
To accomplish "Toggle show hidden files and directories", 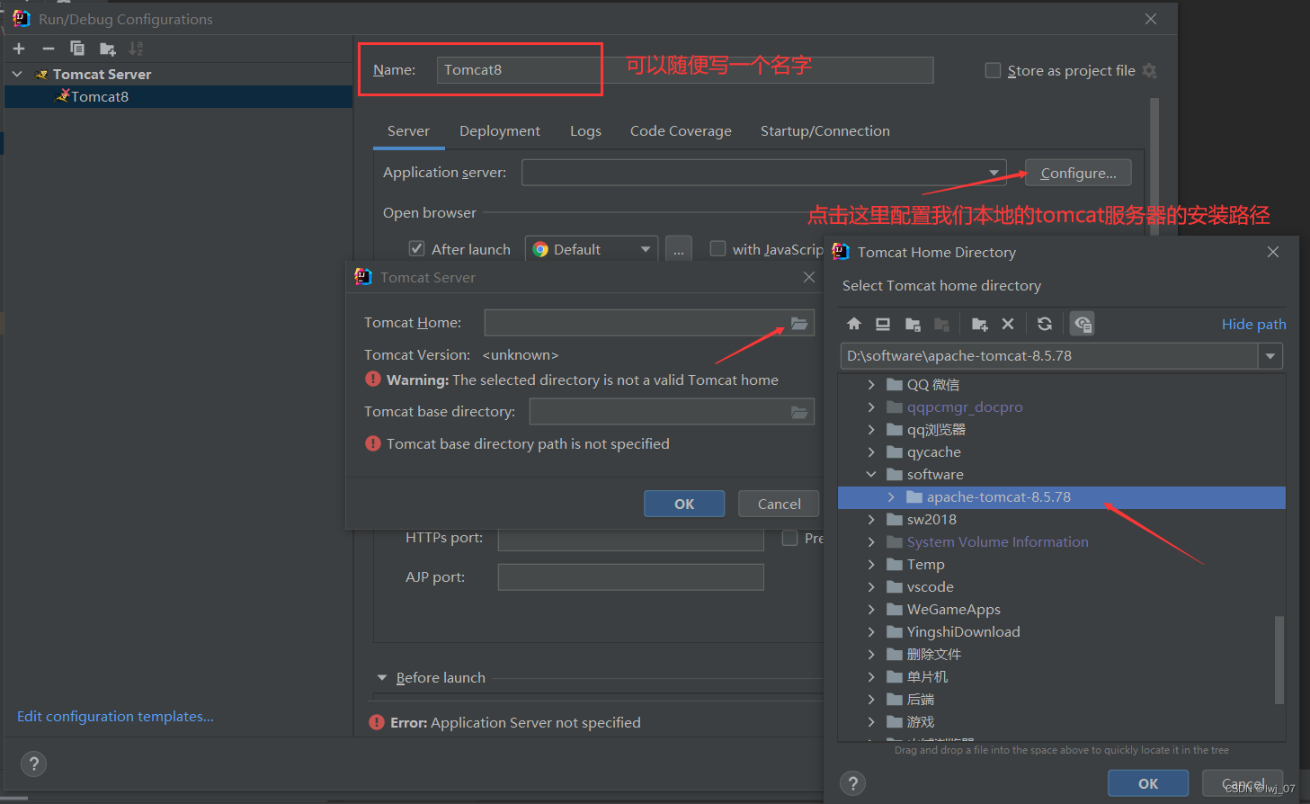I will 1083,324.
